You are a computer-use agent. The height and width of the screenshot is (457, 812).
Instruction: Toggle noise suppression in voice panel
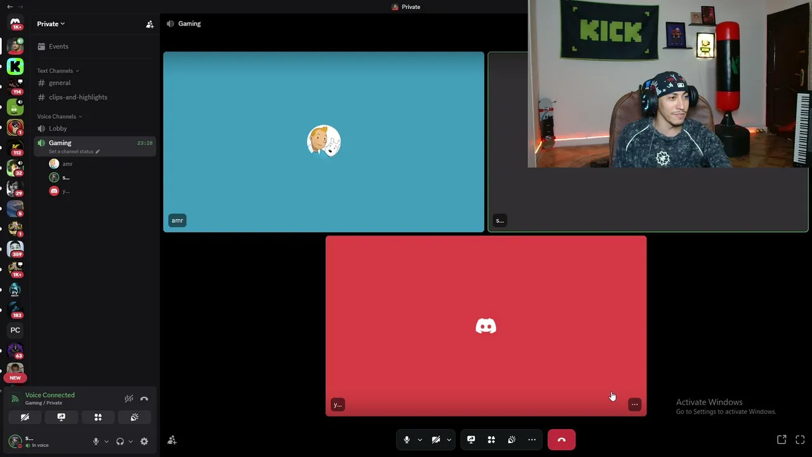(x=129, y=399)
